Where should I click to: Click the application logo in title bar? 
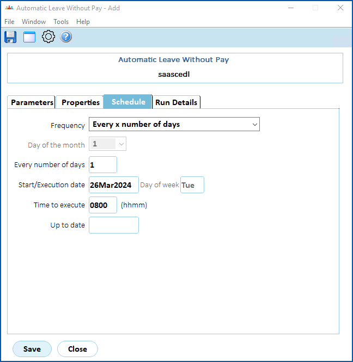pyautogui.click(x=9, y=8)
